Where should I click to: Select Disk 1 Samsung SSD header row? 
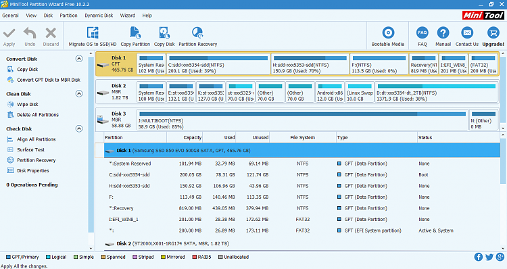pyautogui.click(x=301, y=150)
